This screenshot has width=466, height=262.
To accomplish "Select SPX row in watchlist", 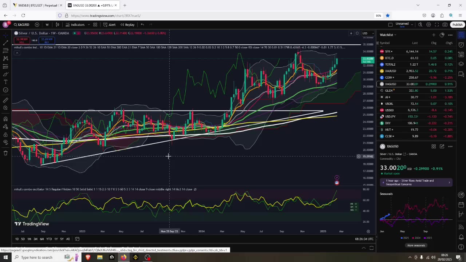I will 416,51.
